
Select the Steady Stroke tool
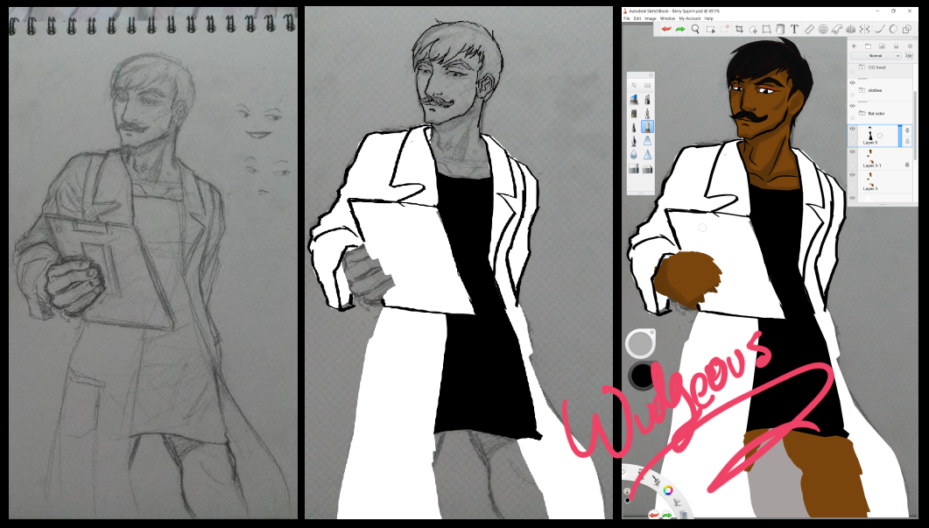[880, 29]
